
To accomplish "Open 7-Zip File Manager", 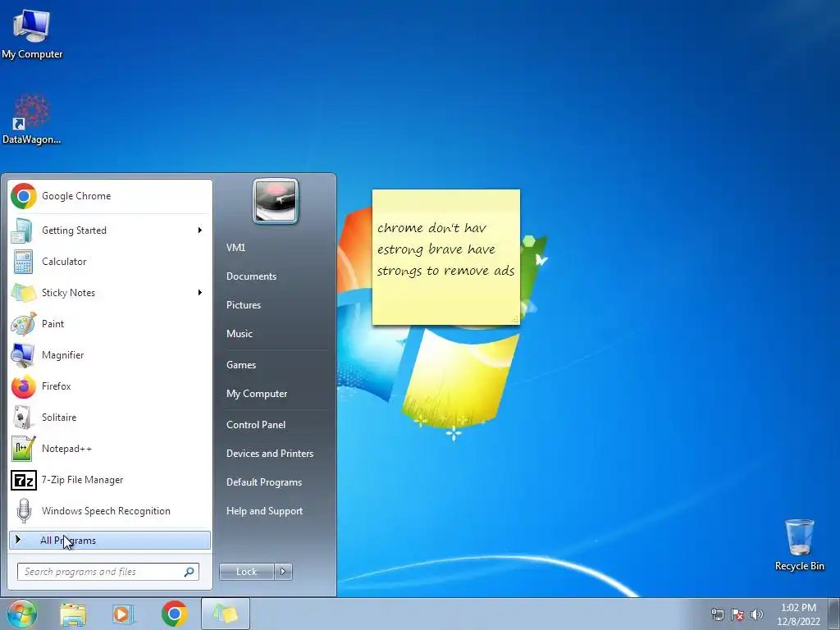I will coord(110,479).
